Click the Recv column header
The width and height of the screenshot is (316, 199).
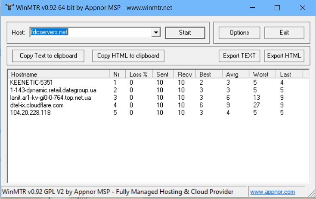coord(185,74)
